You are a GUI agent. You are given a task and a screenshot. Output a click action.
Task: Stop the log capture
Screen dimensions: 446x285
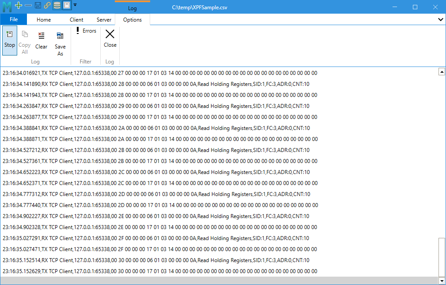(x=10, y=41)
